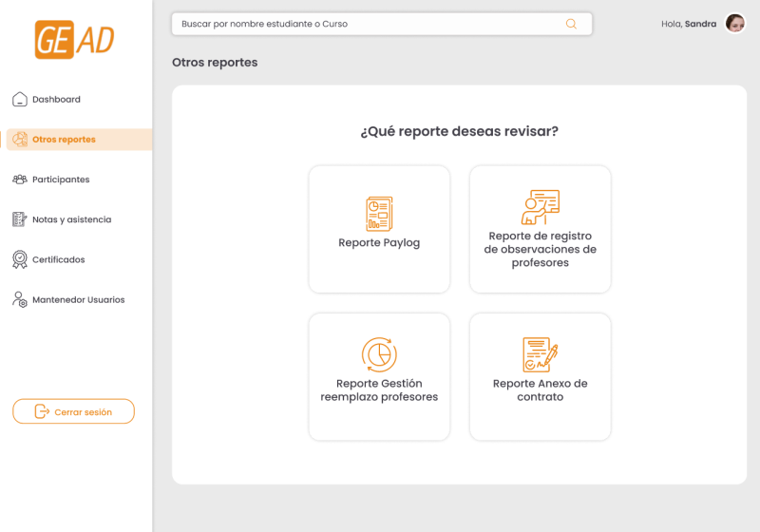The height and width of the screenshot is (532, 760).
Task: Open Reporte Anexo de contrato card
Action: tap(540, 376)
